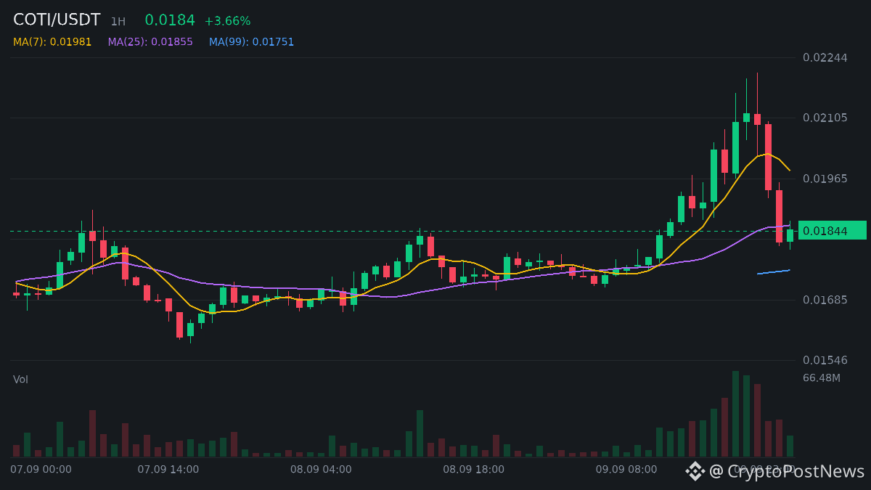871x490 pixels.
Task: Click the 07.09 14:00 time axis marker
Action: (168, 470)
